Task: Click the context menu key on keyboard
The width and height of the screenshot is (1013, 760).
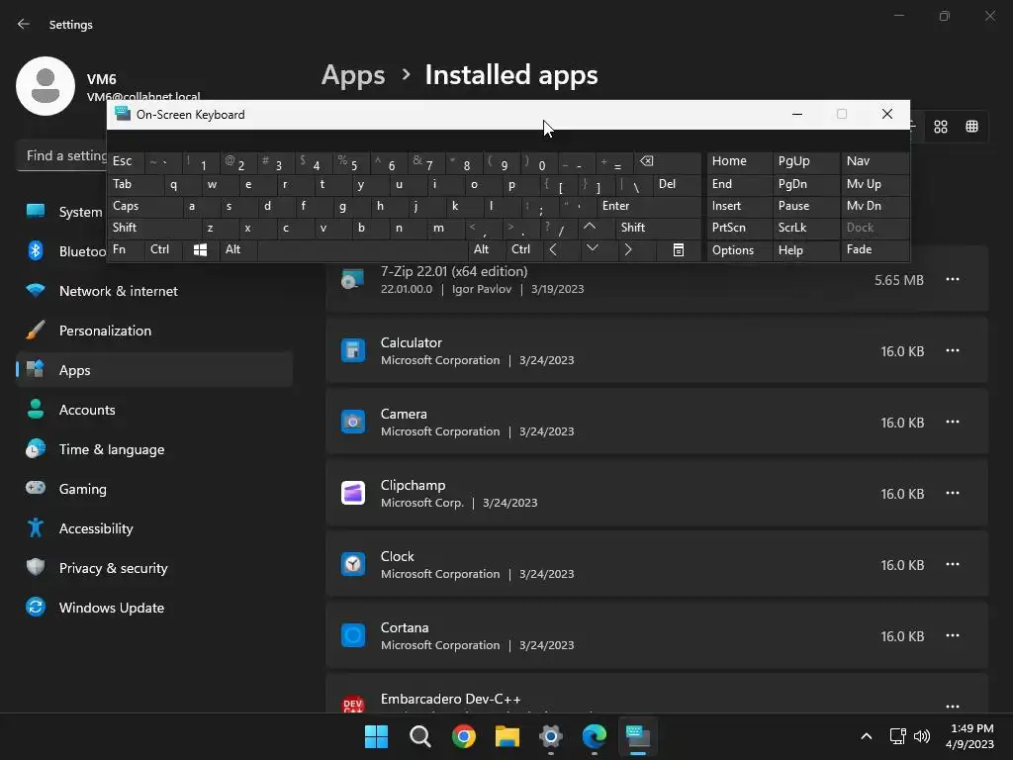Action: tap(679, 249)
